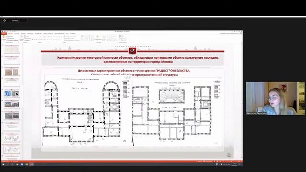Open the Переходы ribbon tab
Viewport: 306px width, 172px height.
click(x=31, y=33)
